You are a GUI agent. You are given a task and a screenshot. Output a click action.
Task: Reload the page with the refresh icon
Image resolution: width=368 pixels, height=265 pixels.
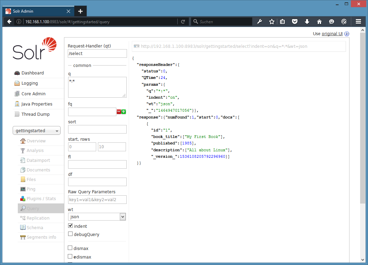183,22
